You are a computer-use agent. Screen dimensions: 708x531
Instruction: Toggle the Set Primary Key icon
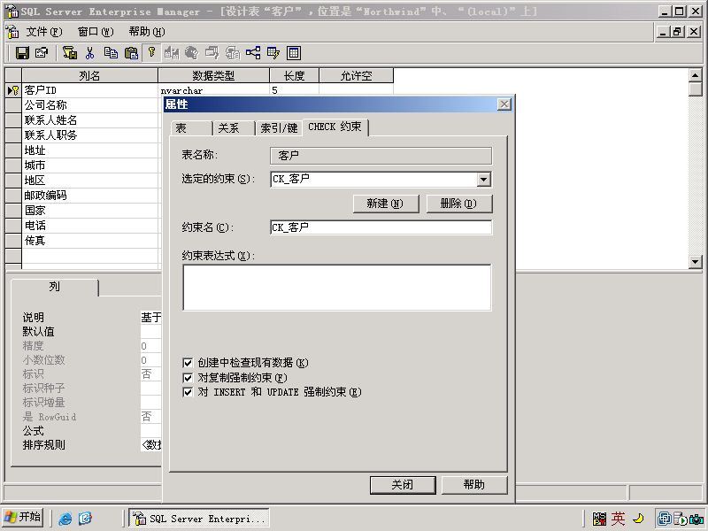(151, 52)
